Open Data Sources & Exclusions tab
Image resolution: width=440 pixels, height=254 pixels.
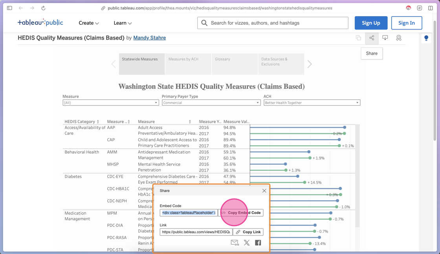(x=281, y=64)
